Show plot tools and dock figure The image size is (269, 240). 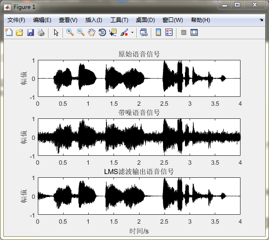(x=194, y=32)
